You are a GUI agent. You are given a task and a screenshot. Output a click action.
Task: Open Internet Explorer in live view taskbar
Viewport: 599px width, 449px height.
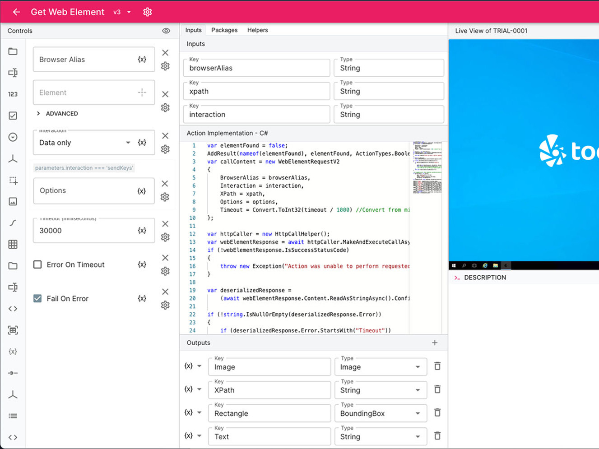tap(485, 265)
